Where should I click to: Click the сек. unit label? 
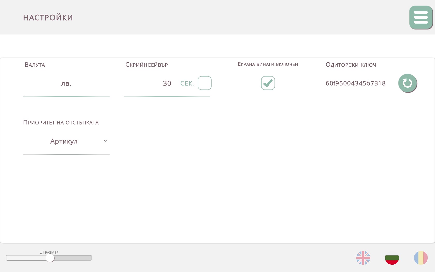coord(187,83)
